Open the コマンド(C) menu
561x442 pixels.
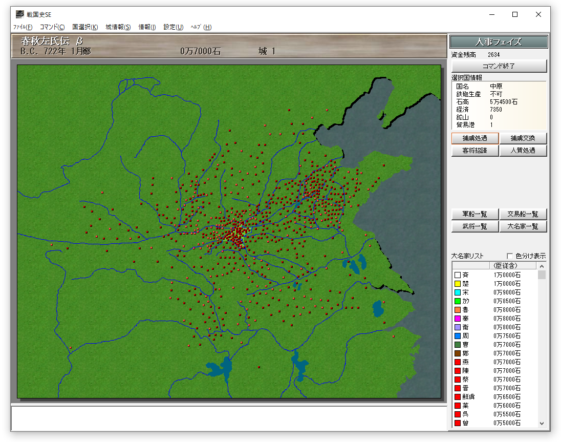coord(52,27)
